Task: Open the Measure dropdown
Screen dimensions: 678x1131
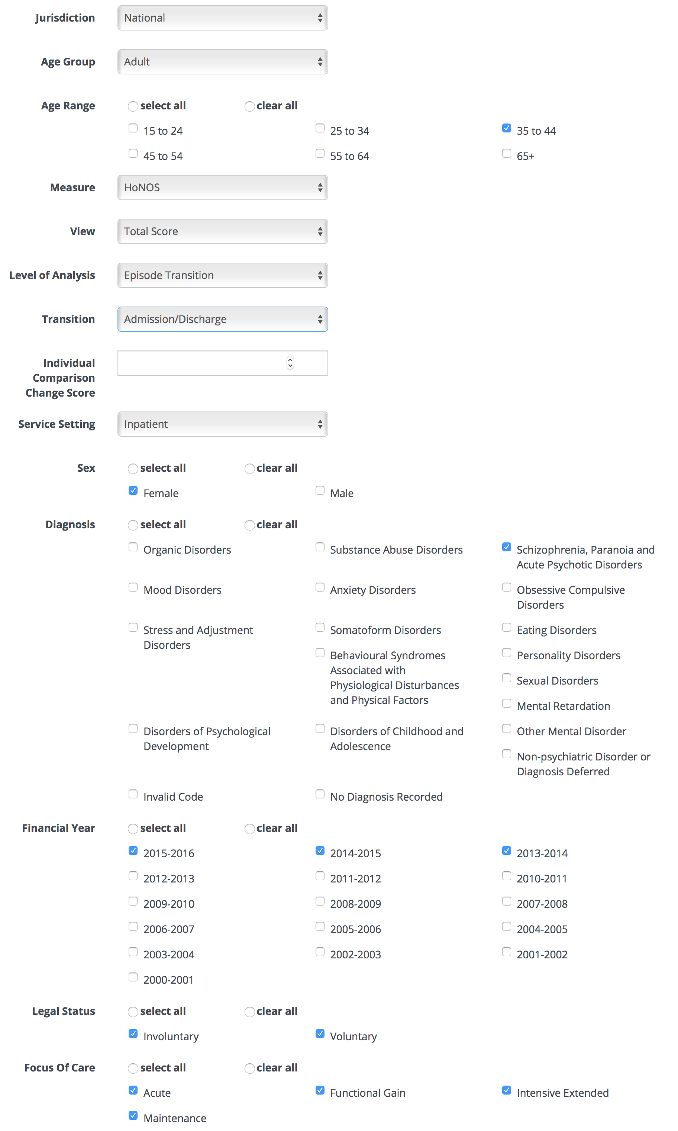Action: tap(223, 188)
